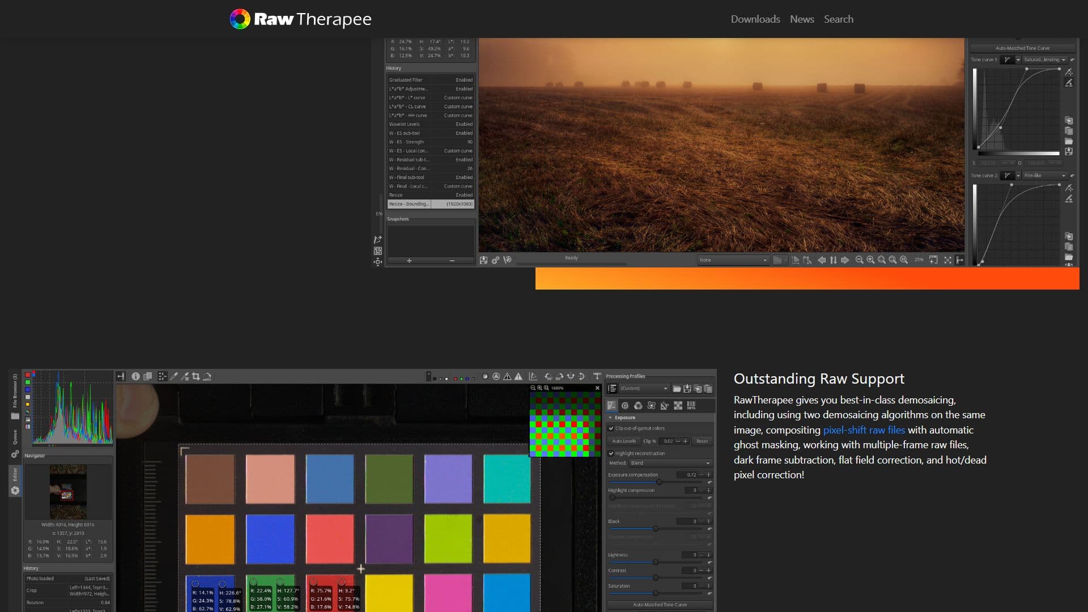Rotate the image right 90 degrees
1088x612 pixels.
559,376
